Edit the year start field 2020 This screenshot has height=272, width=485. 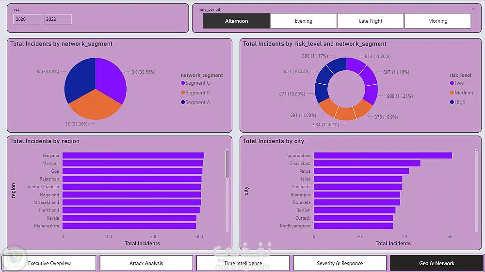(x=27, y=19)
